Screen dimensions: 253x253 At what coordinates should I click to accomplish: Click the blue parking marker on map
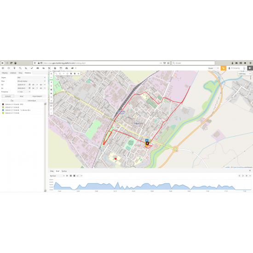pos(147,140)
